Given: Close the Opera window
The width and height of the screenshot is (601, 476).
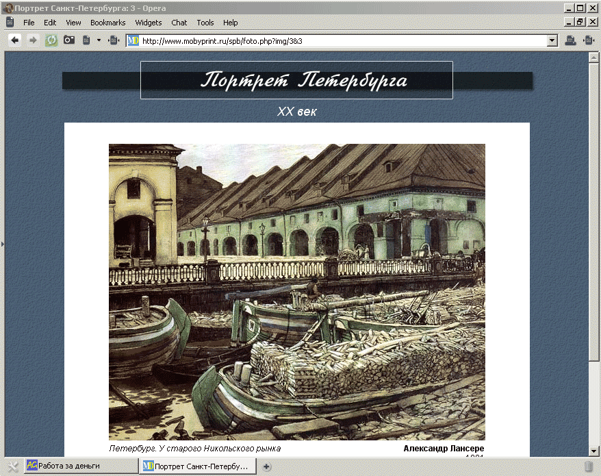Looking at the screenshot, I should [592, 8].
